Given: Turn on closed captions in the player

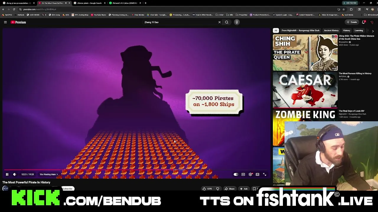Looking at the screenshot, I should pyautogui.click(x=243, y=174).
